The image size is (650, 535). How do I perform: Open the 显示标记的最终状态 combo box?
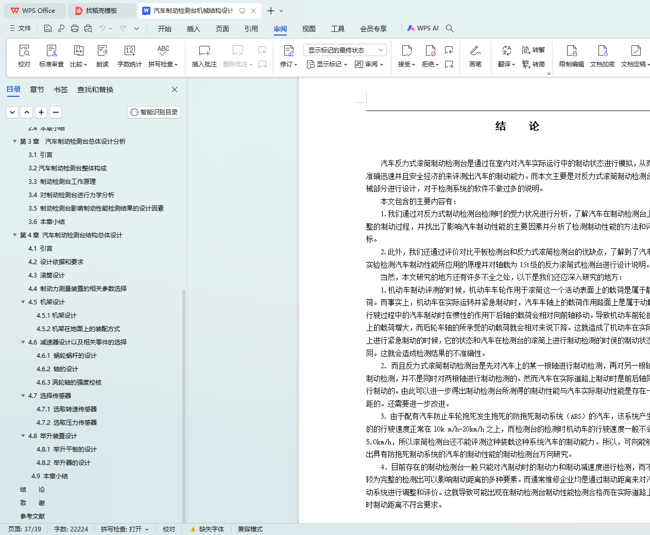click(345, 50)
